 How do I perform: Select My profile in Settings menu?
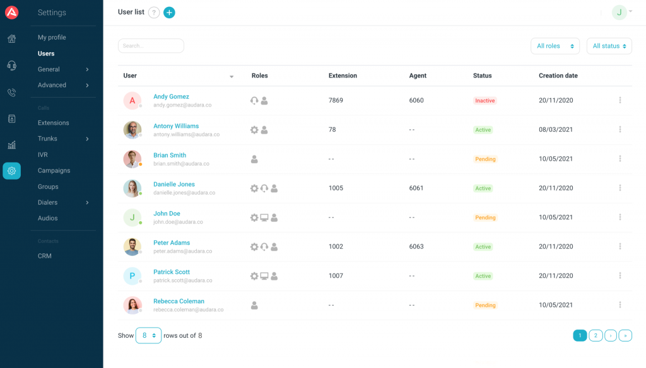click(x=52, y=38)
